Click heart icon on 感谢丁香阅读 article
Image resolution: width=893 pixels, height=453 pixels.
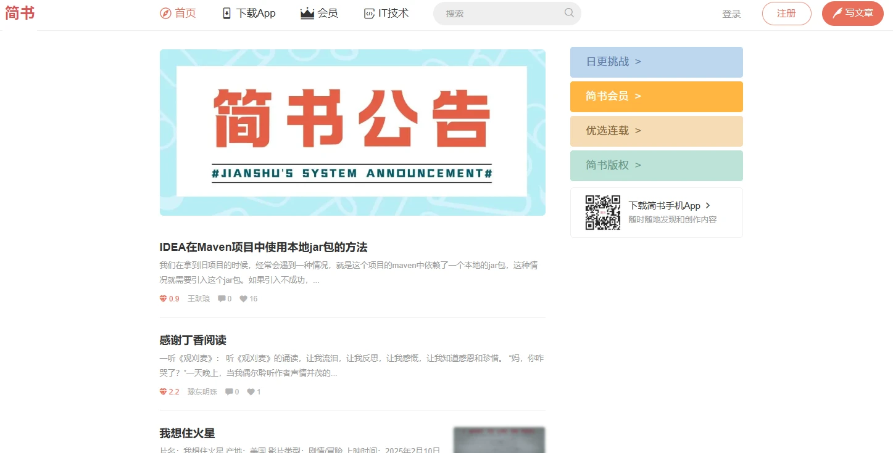coord(251,392)
